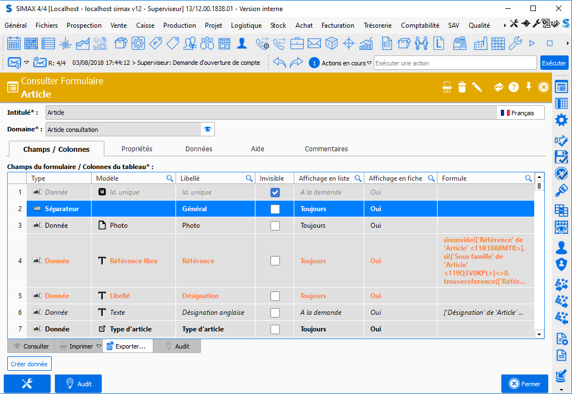
Task: Uncheck Invisible checkbox for Id. unique row
Action: coord(275,192)
